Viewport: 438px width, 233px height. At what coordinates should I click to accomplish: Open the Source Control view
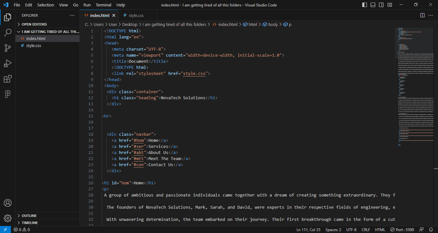pyautogui.click(x=8, y=48)
